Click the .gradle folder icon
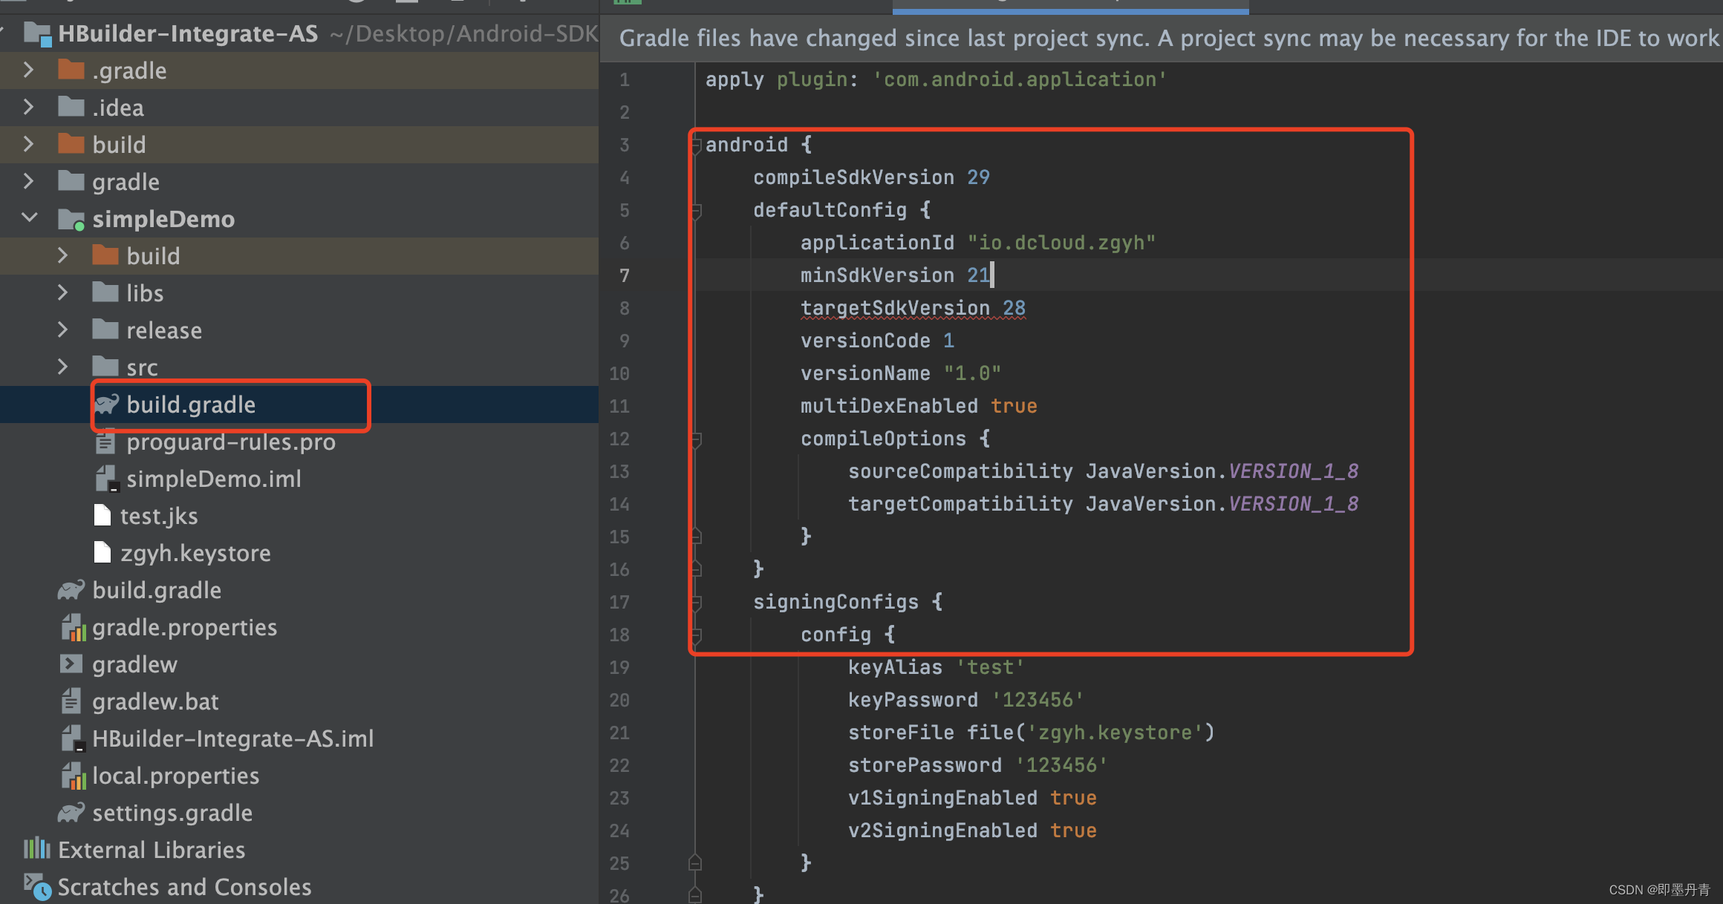 (x=71, y=69)
